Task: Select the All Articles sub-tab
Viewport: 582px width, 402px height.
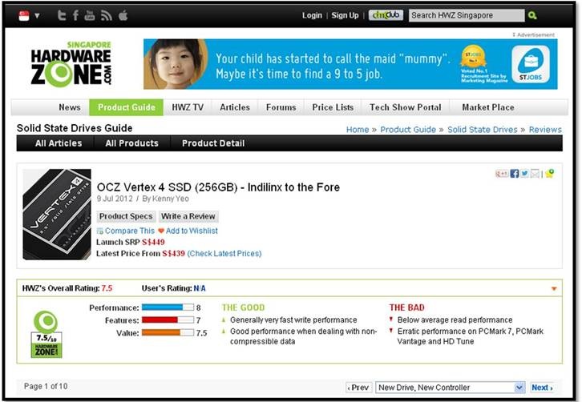Action: [59, 143]
